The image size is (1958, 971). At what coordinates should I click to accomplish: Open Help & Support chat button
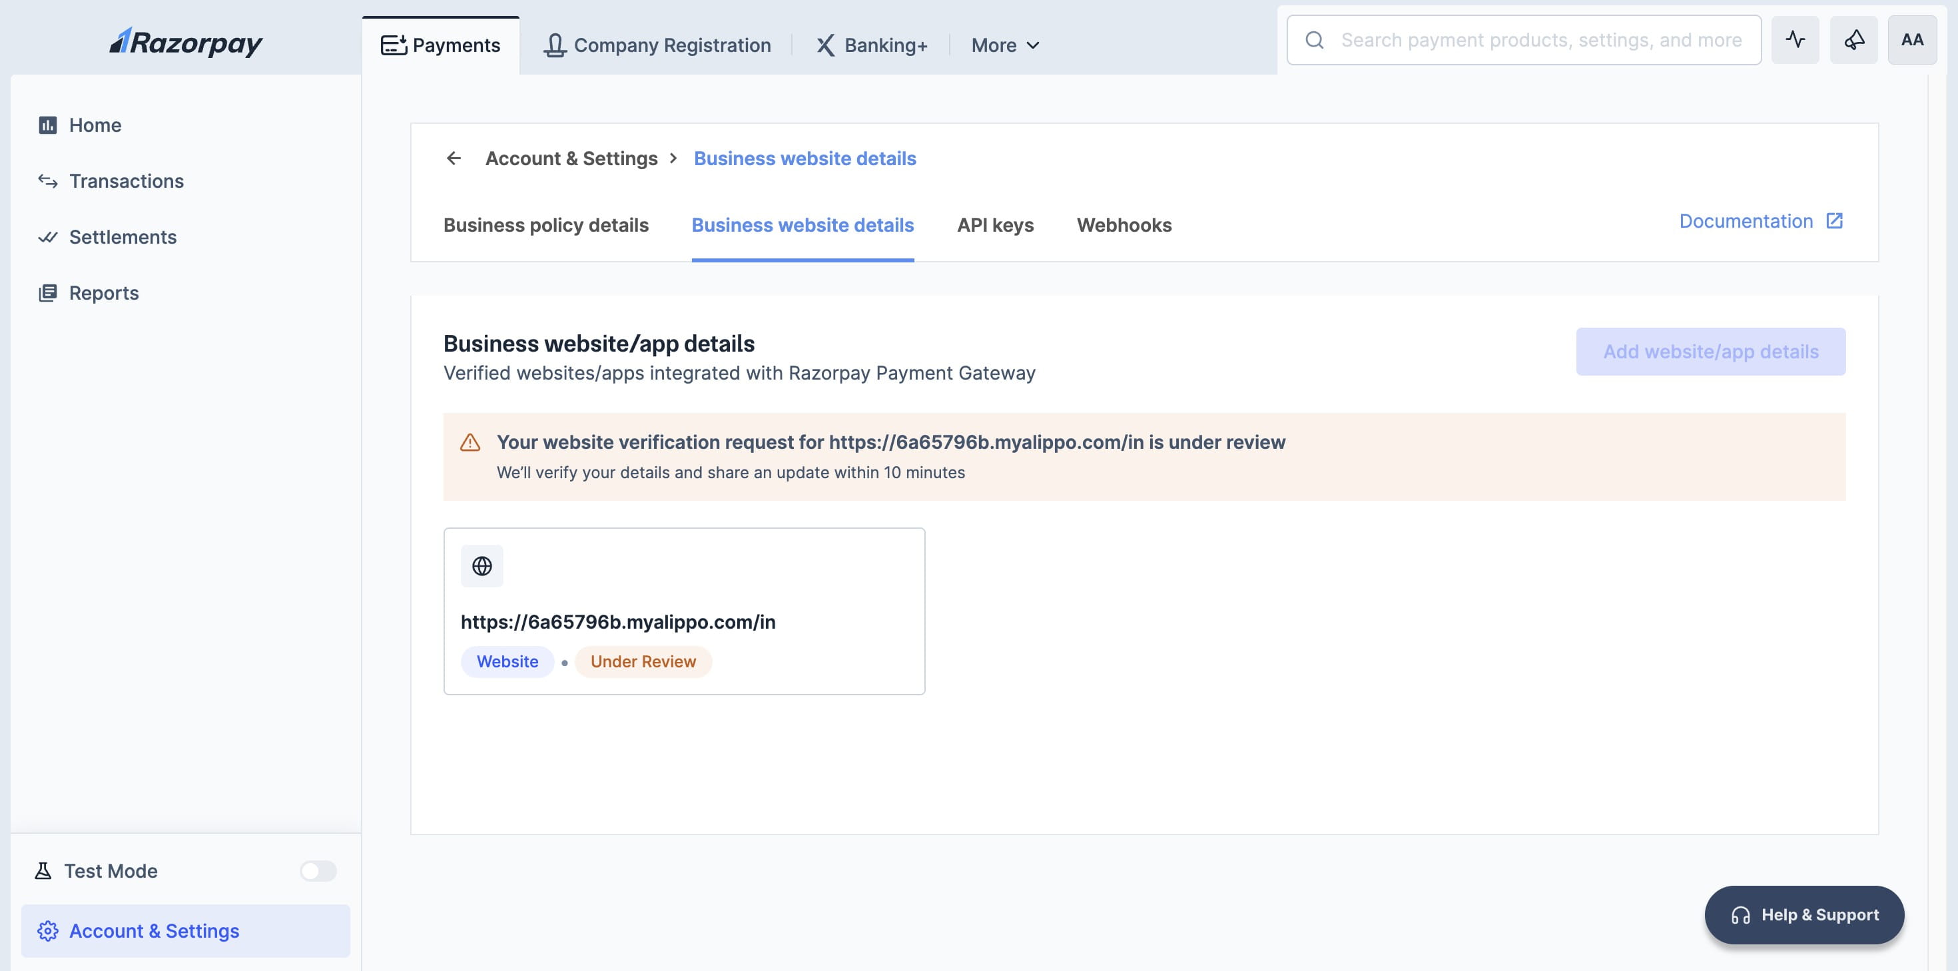(1803, 915)
